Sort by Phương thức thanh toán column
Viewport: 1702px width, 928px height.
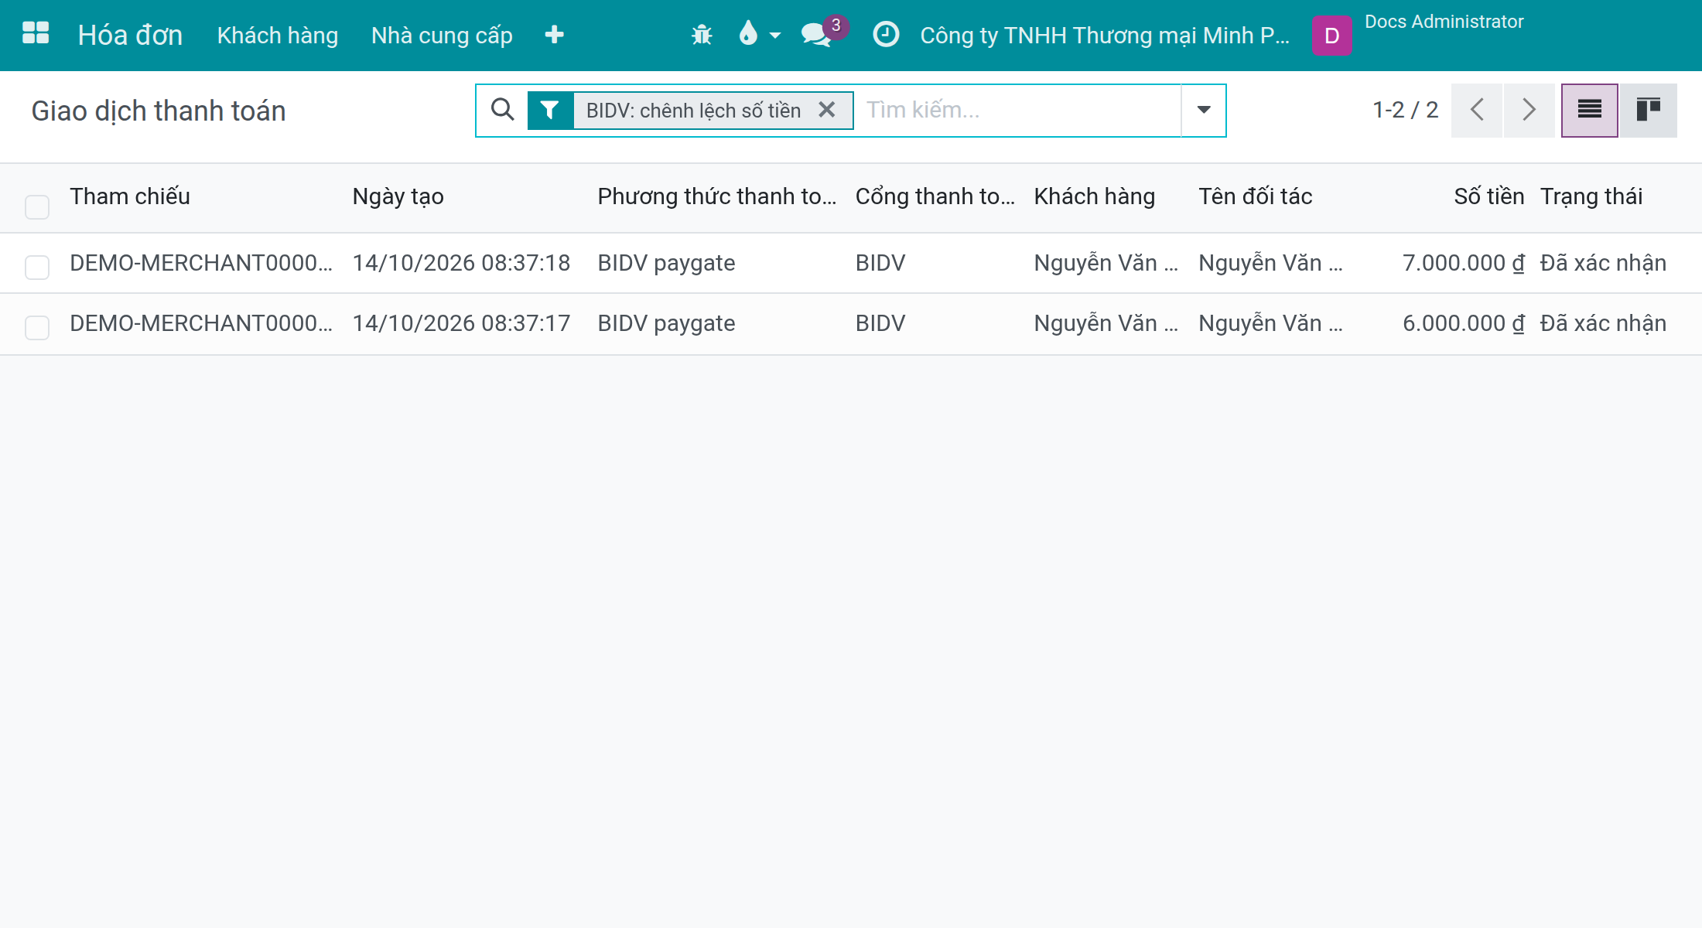(x=716, y=196)
